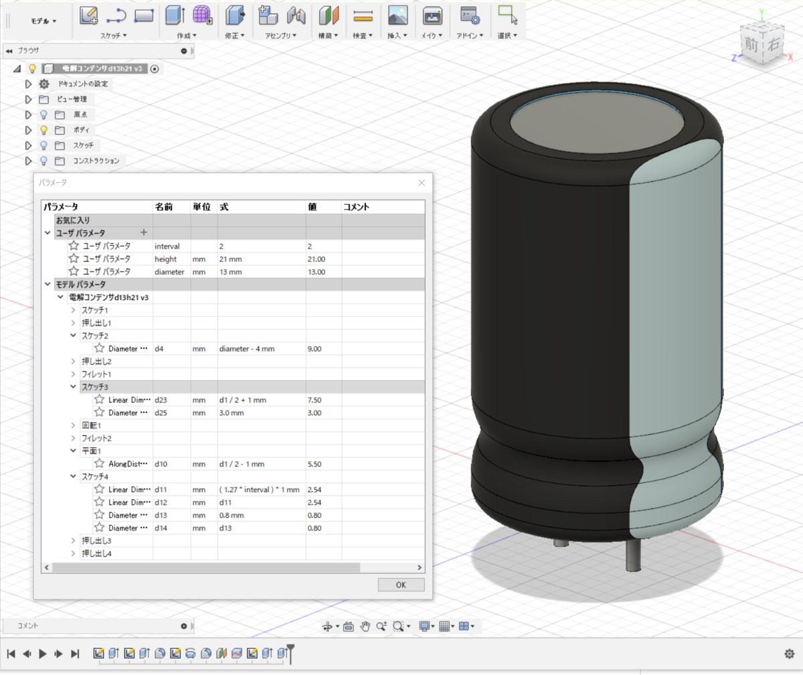Open the 構築 toolbar menu
The height and width of the screenshot is (675, 803).
(x=328, y=35)
